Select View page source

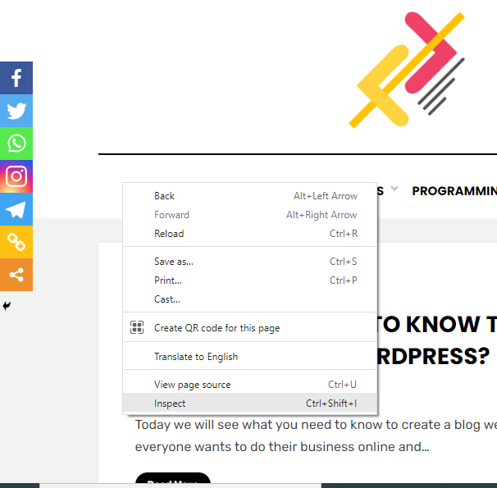coord(250,385)
